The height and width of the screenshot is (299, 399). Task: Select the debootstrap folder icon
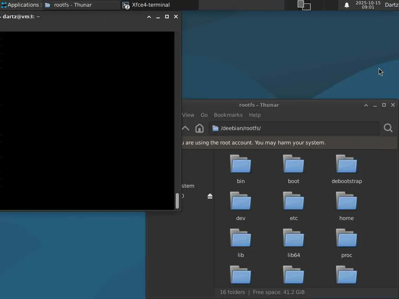click(x=346, y=164)
